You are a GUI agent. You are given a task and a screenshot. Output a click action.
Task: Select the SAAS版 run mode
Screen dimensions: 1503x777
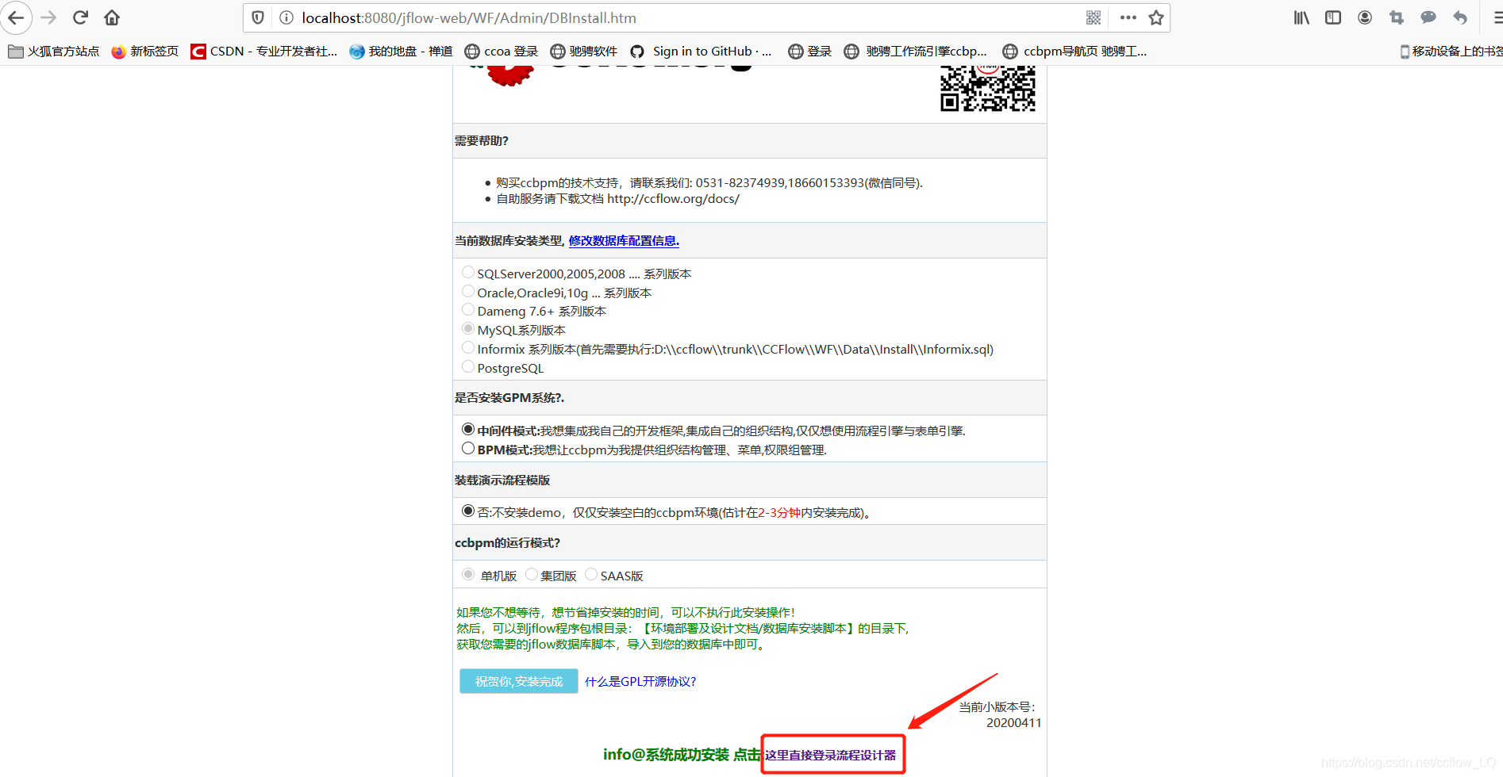click(591, 575)
